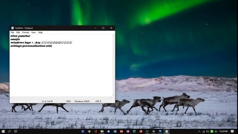Open the 12:26 PM taskbar clock
The height and width of the screenshot is (134, 238).
click(x=223, y=131)
